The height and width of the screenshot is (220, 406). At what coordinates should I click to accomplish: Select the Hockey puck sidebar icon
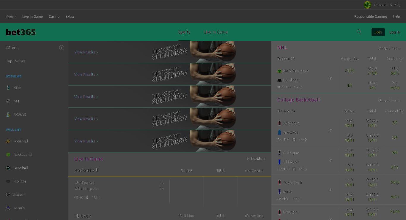pyautogui.click(x=8, y=181)
